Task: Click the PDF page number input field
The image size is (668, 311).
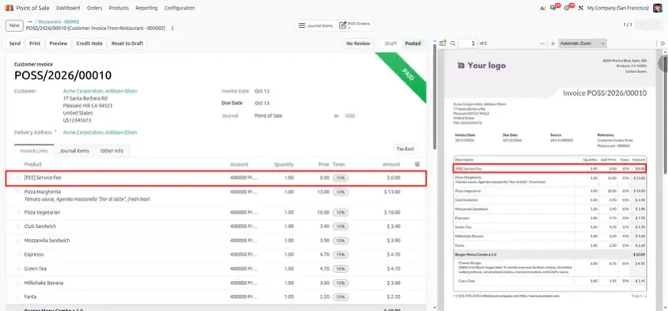Action: click(x=469, y=44)
